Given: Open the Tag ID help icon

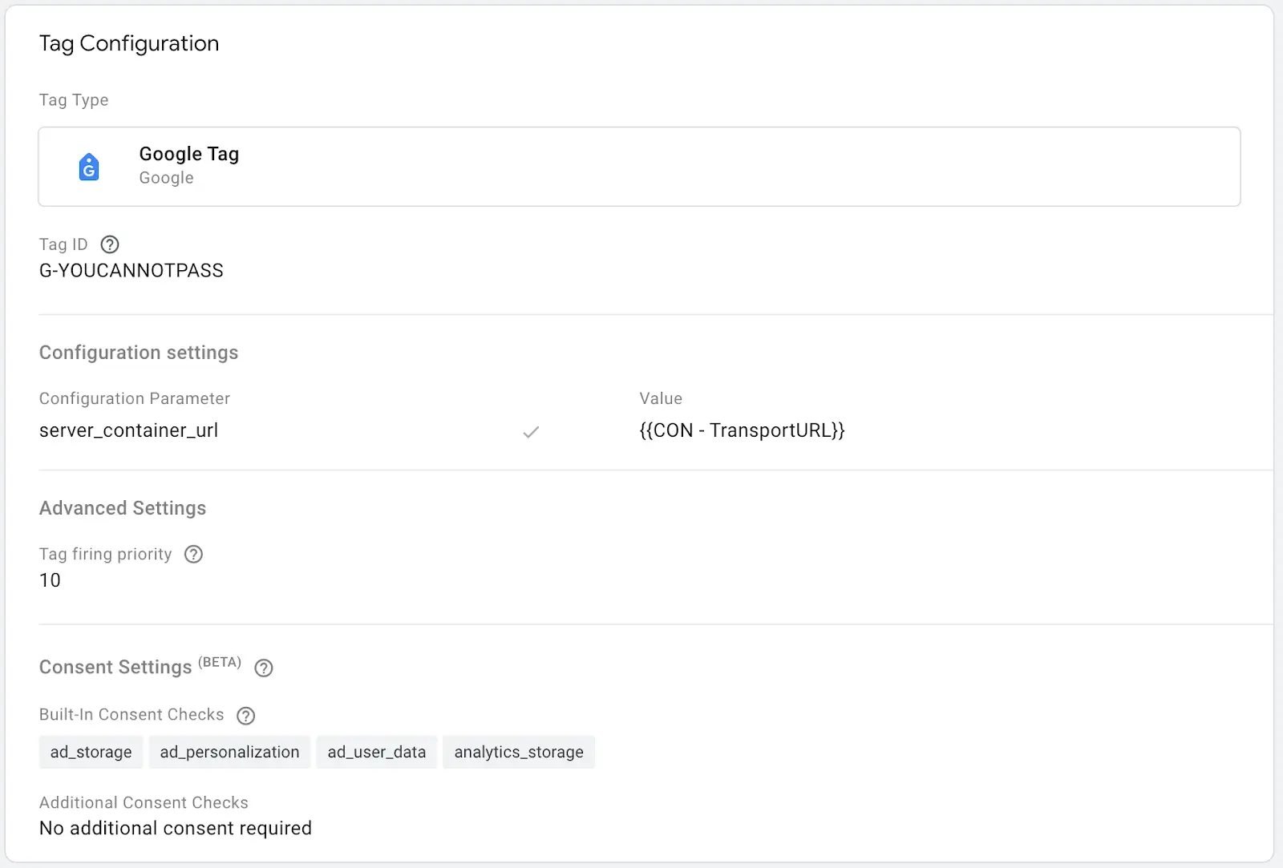Looking at the screenshot, I should click(x=110, y=244).
